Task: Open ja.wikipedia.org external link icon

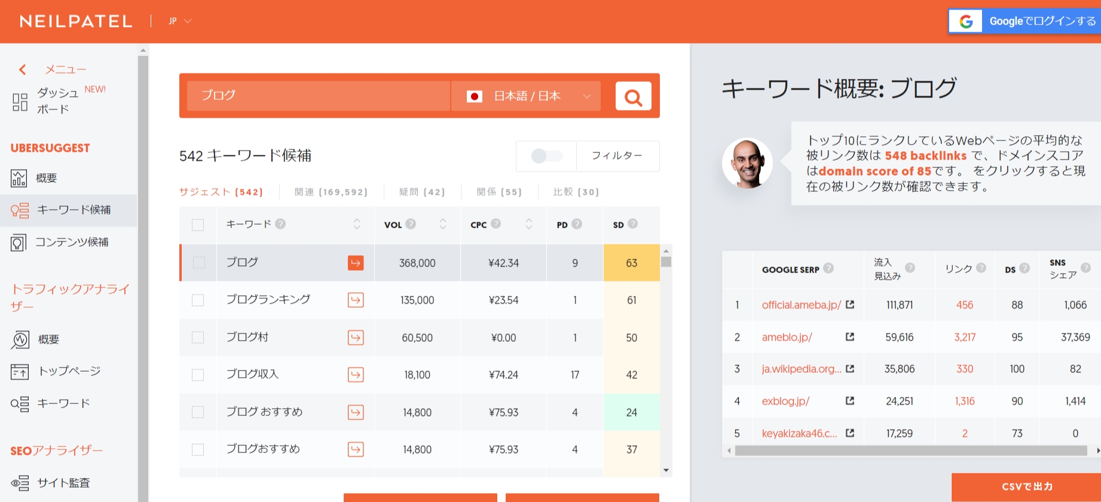Action: (x=850, y=369)
